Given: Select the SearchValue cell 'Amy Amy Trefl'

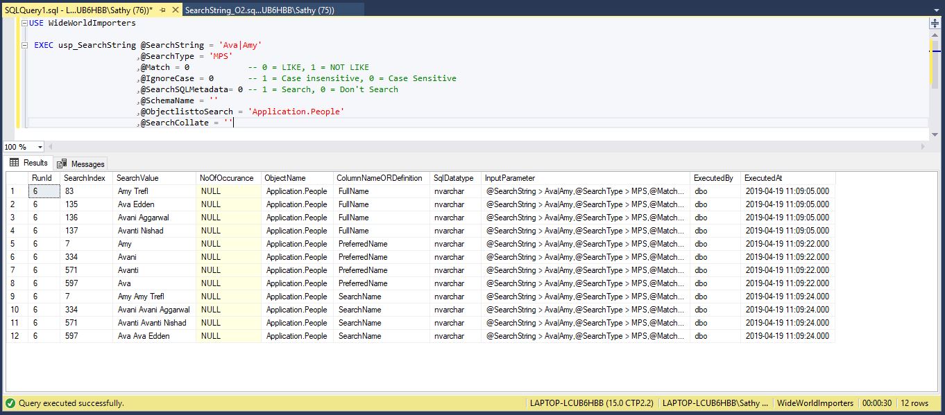Looking at the screenshot, I should pyautogui.click(x=154, y=297).
